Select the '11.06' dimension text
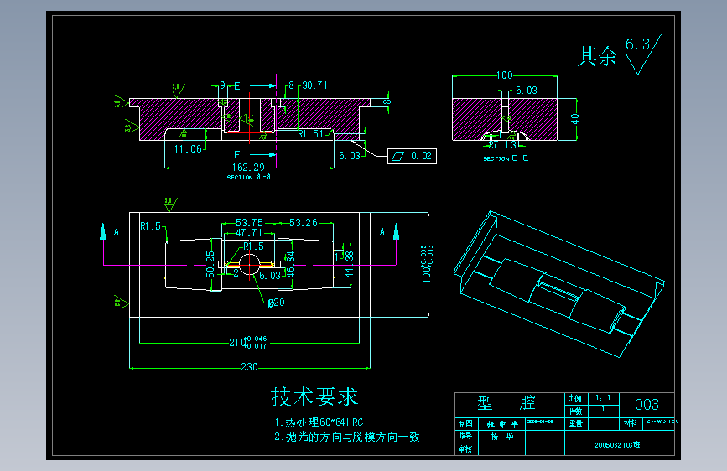727x471 pixels. [188, 149]
